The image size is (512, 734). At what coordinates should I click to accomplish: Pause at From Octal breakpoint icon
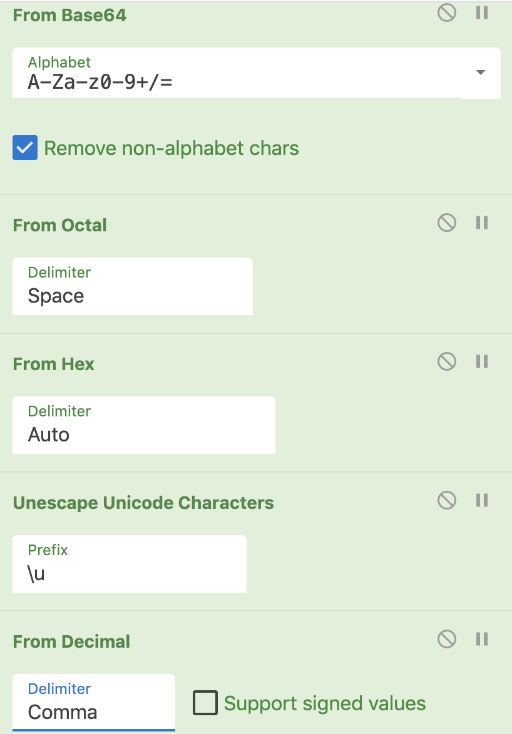(x=481, y=223)
